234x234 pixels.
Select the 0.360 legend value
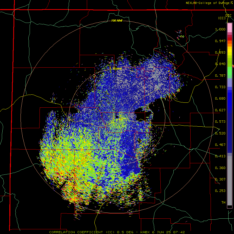220,168
